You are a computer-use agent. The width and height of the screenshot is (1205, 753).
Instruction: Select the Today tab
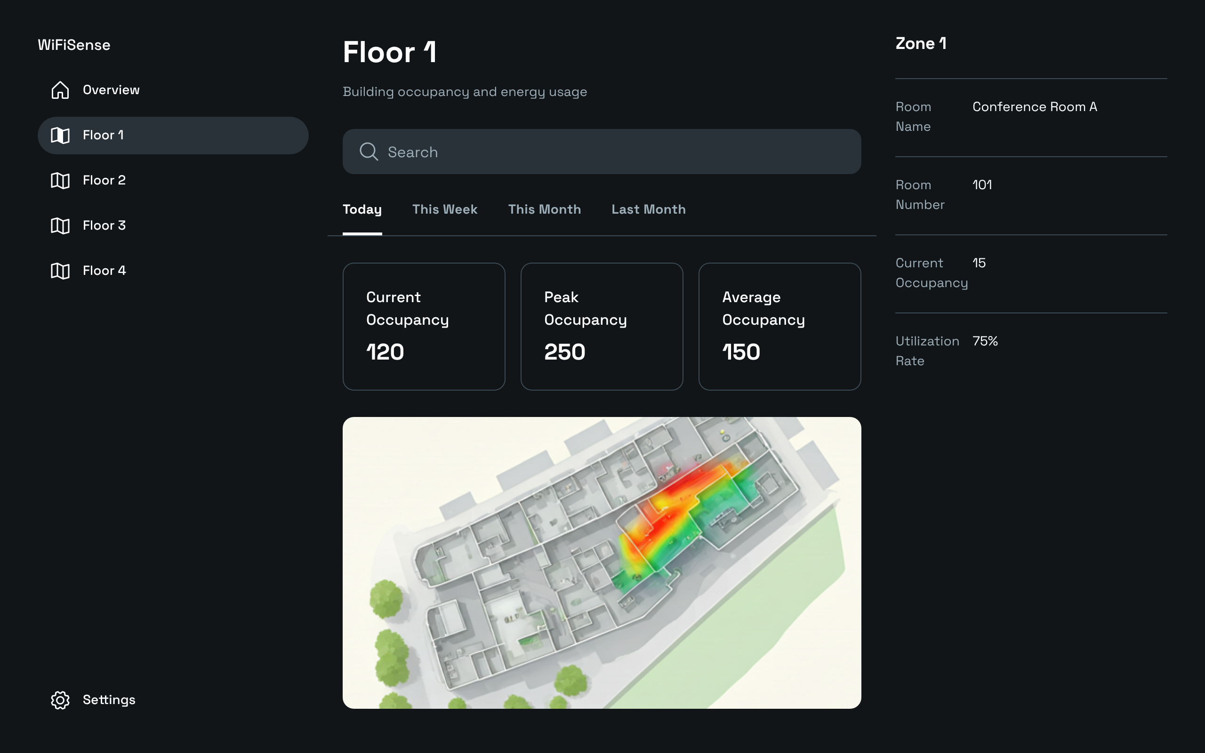[362, 210]
